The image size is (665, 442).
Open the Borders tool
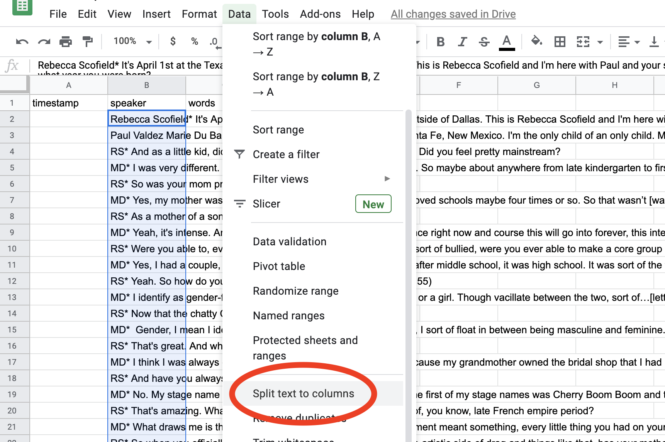tap(560, 41)
